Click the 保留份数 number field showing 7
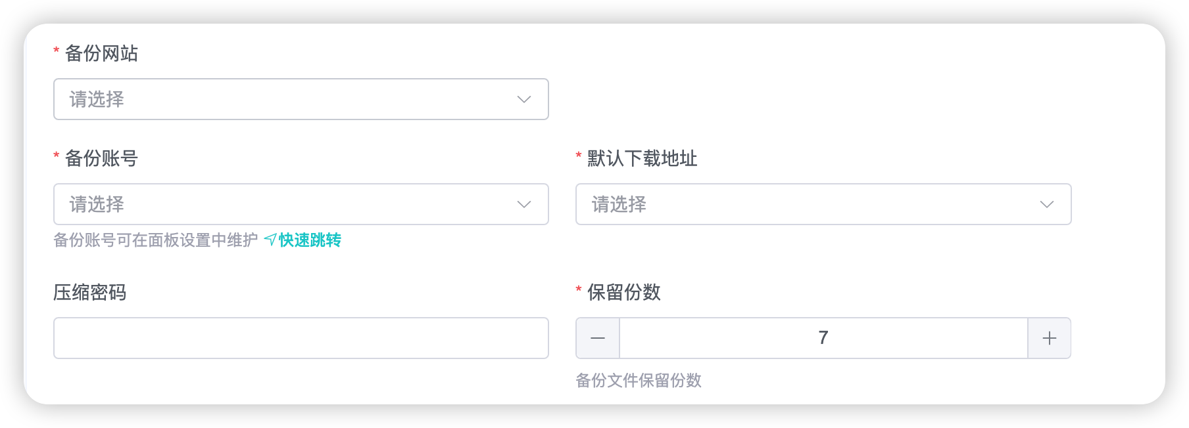 (x=823, y=338)
